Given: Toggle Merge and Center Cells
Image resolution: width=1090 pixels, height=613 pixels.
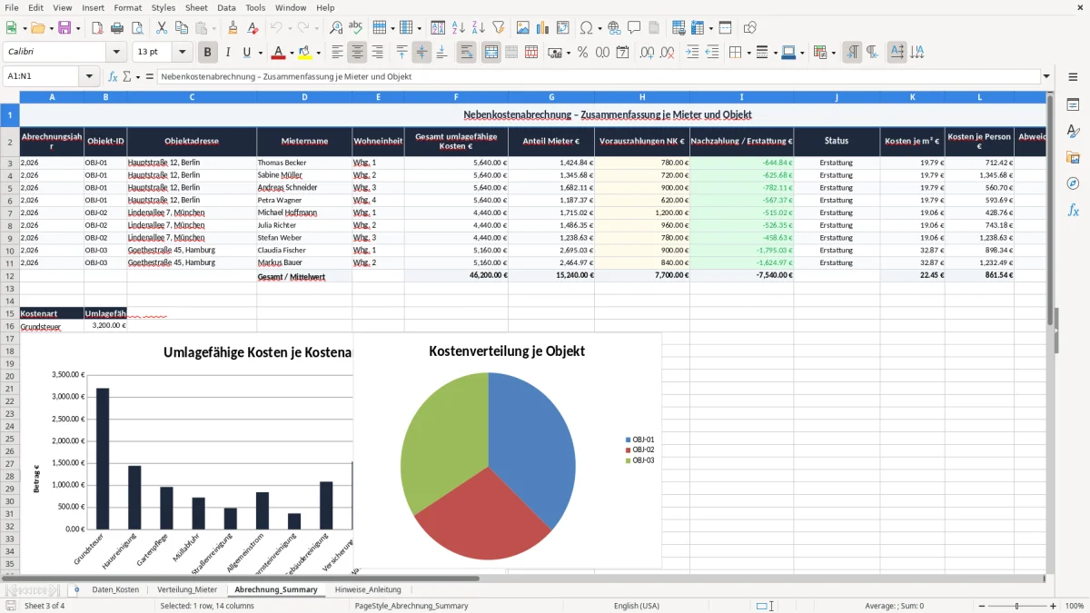Looking at the screenshot, I should (491, 53).
